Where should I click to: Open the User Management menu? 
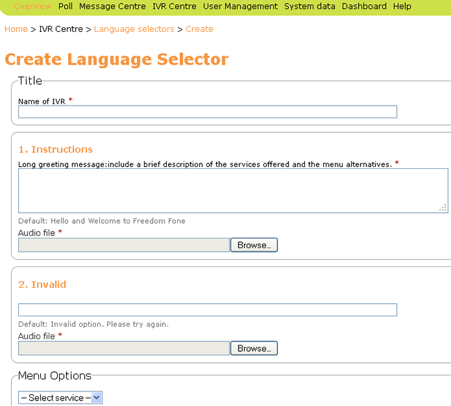(x=240, y=6)
